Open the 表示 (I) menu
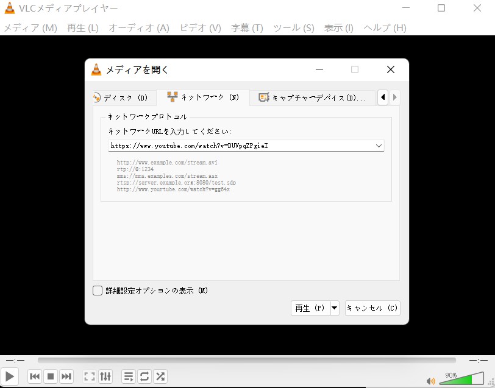 (338, 28)
